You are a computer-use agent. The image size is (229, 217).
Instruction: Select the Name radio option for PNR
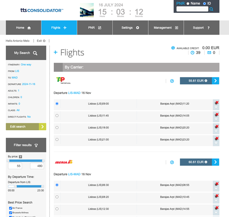[188, 4]
